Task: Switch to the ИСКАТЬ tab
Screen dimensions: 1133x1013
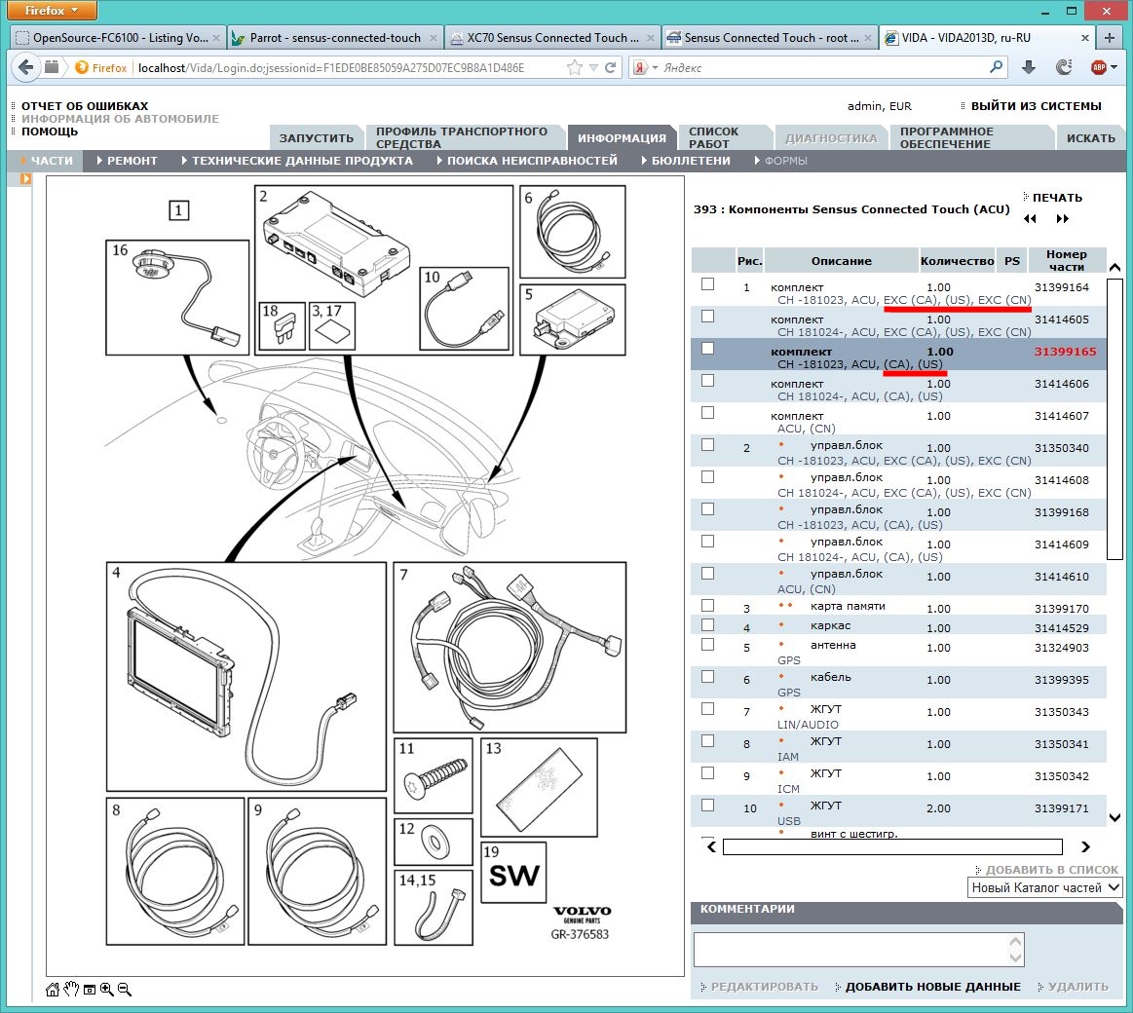Action: tap(1091, 137)
